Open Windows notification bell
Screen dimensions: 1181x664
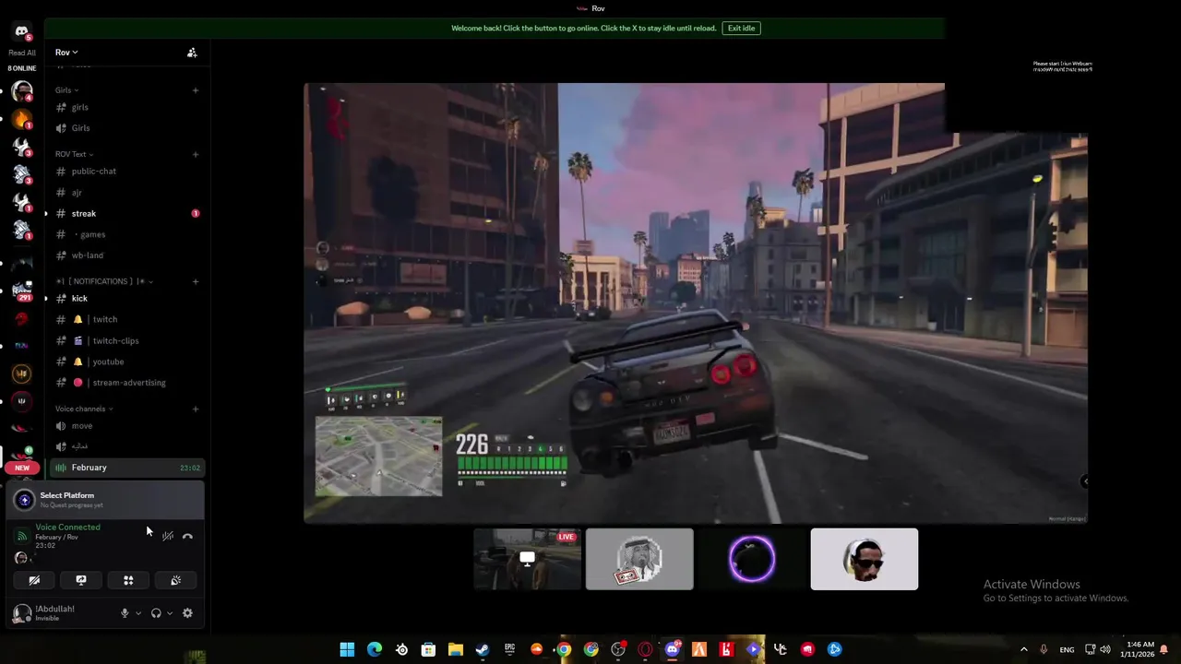(1164, 650)
